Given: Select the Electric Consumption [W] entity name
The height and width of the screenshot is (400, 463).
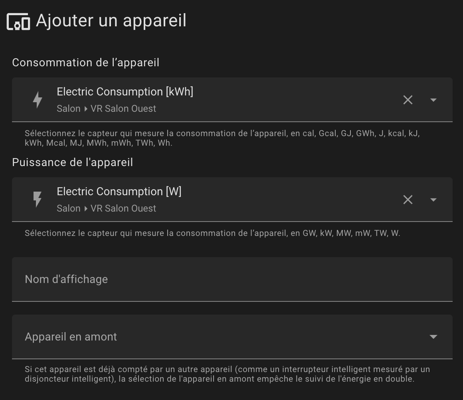Looking at the screenshot, I should click(x=119, y=192).
